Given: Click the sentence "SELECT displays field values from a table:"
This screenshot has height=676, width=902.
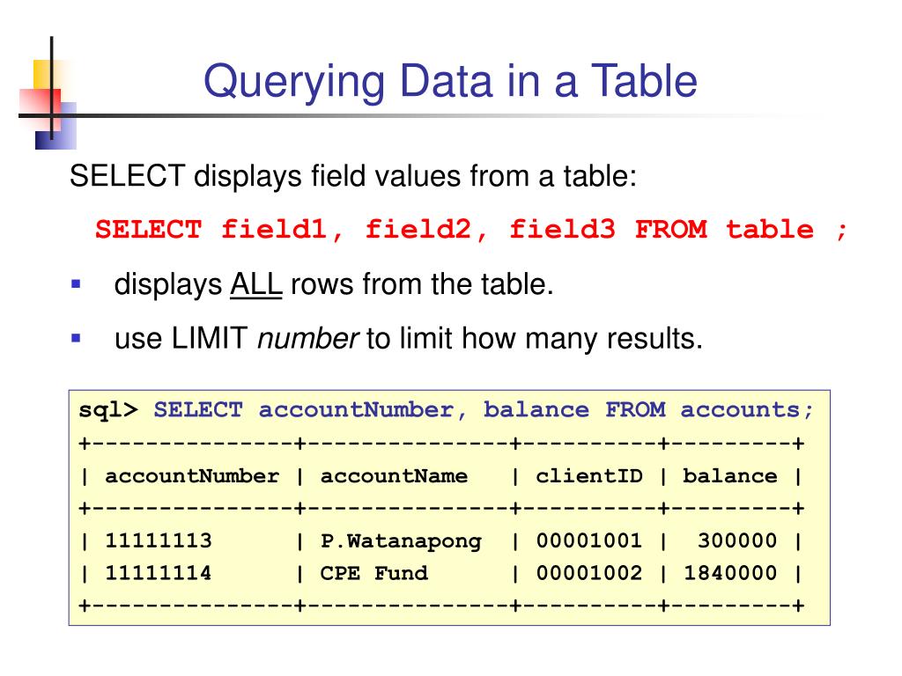Looking at the screenshot, I should click(353, 176).
